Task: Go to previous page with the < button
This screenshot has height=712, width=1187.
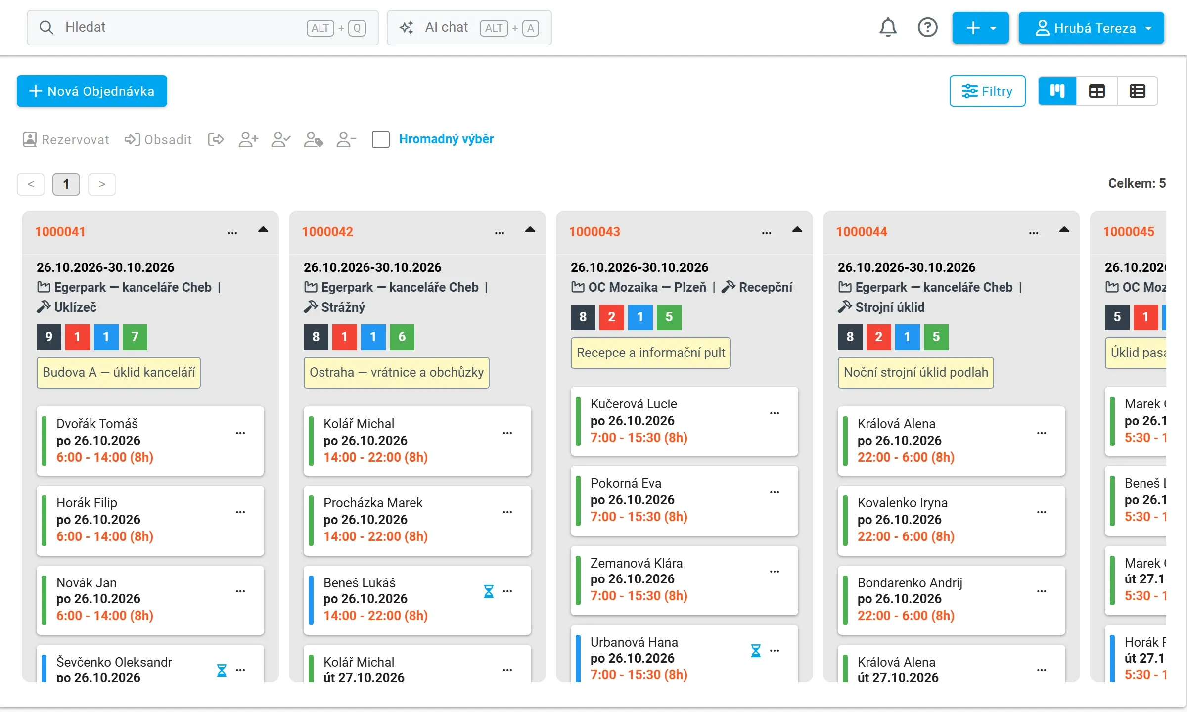Action: coord(31,184)
